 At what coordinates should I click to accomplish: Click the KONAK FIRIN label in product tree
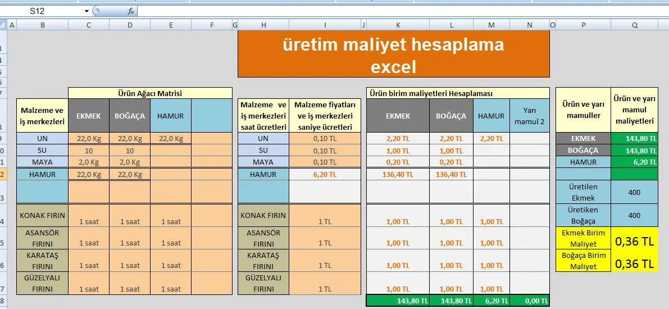(x=42, y=215)
